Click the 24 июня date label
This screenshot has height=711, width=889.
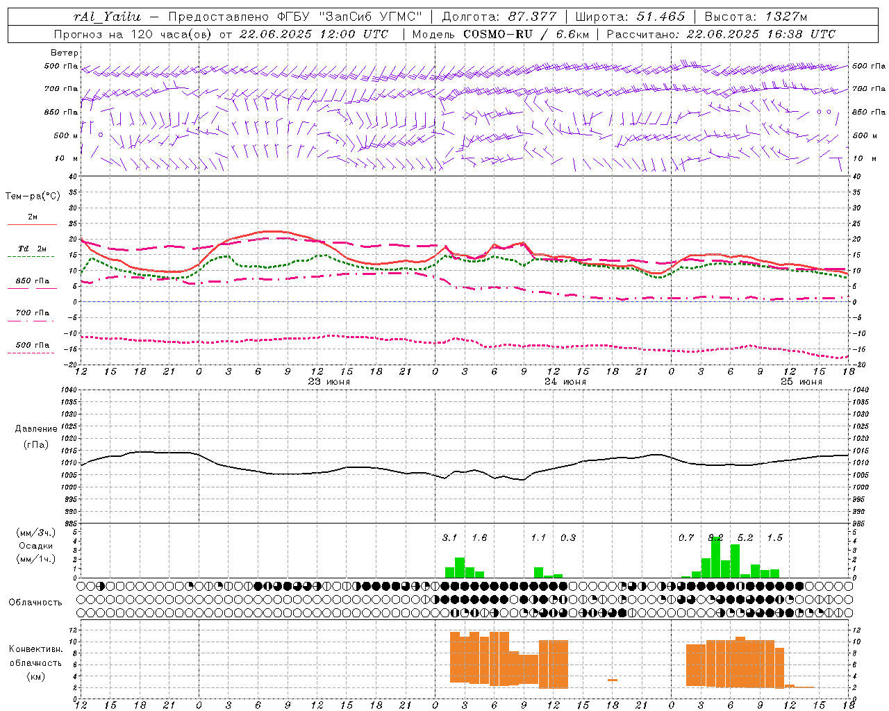coord(565,382)
